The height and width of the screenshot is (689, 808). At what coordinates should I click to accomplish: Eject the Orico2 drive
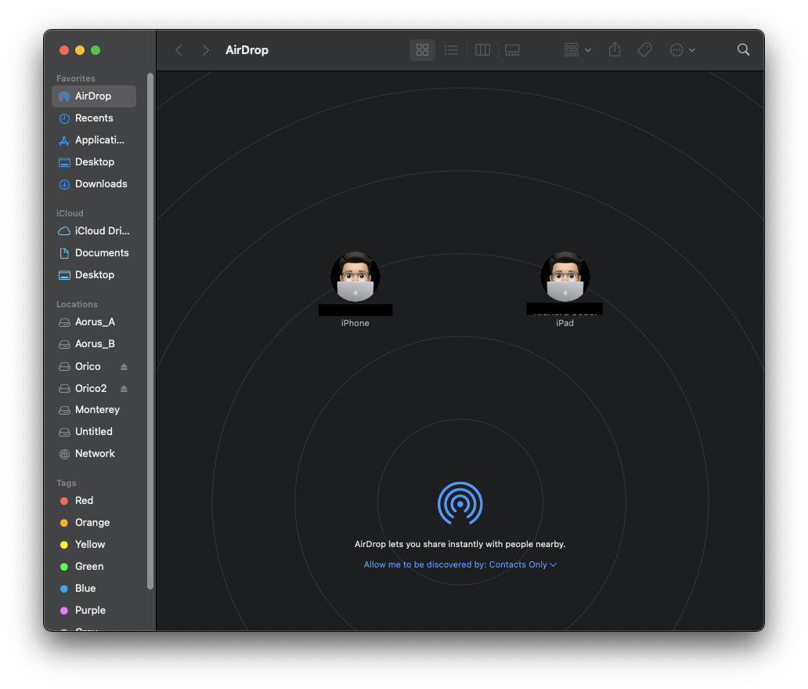click(x=124, y=389)
